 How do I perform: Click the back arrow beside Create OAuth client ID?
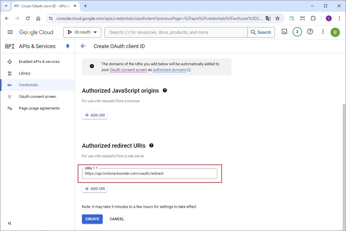pos(83,46)
